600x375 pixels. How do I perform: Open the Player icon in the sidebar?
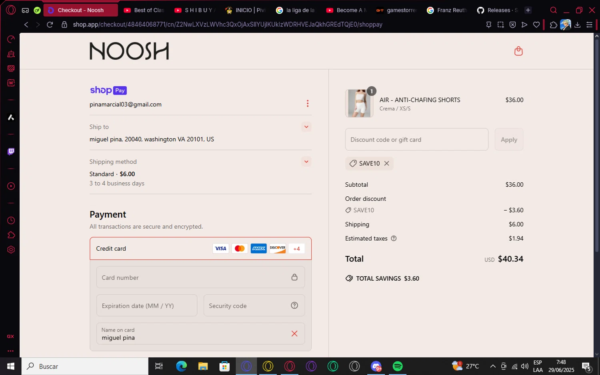click(x=11, y=186)
